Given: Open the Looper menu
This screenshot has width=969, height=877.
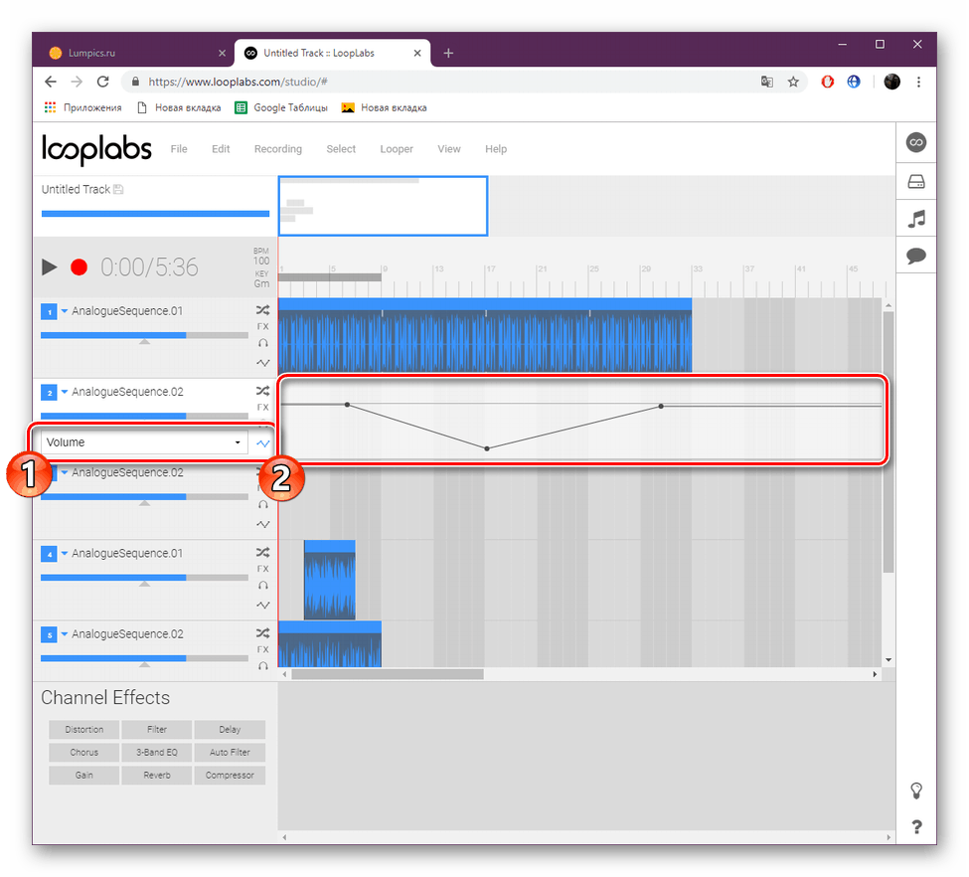Looking at the screenshot, I should point(397,149).
